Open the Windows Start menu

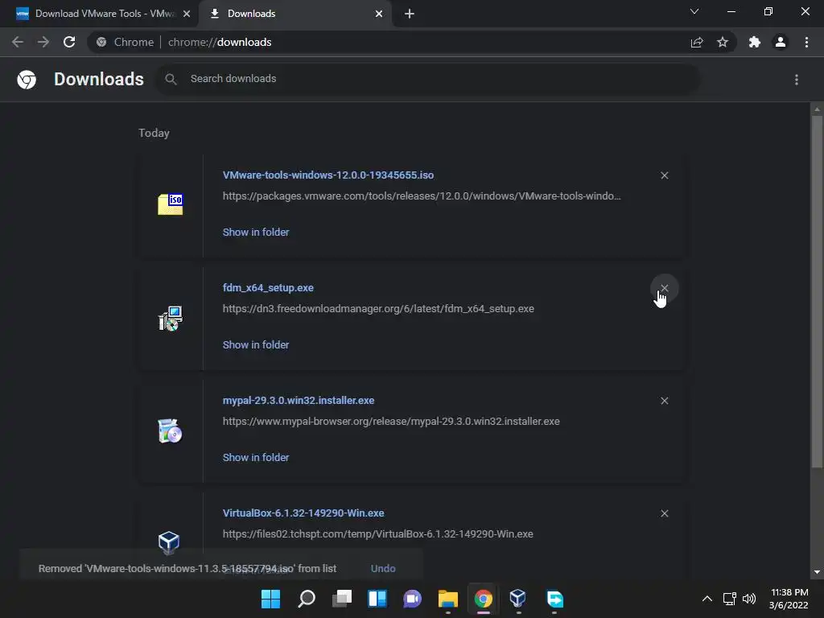pos(271,599)
